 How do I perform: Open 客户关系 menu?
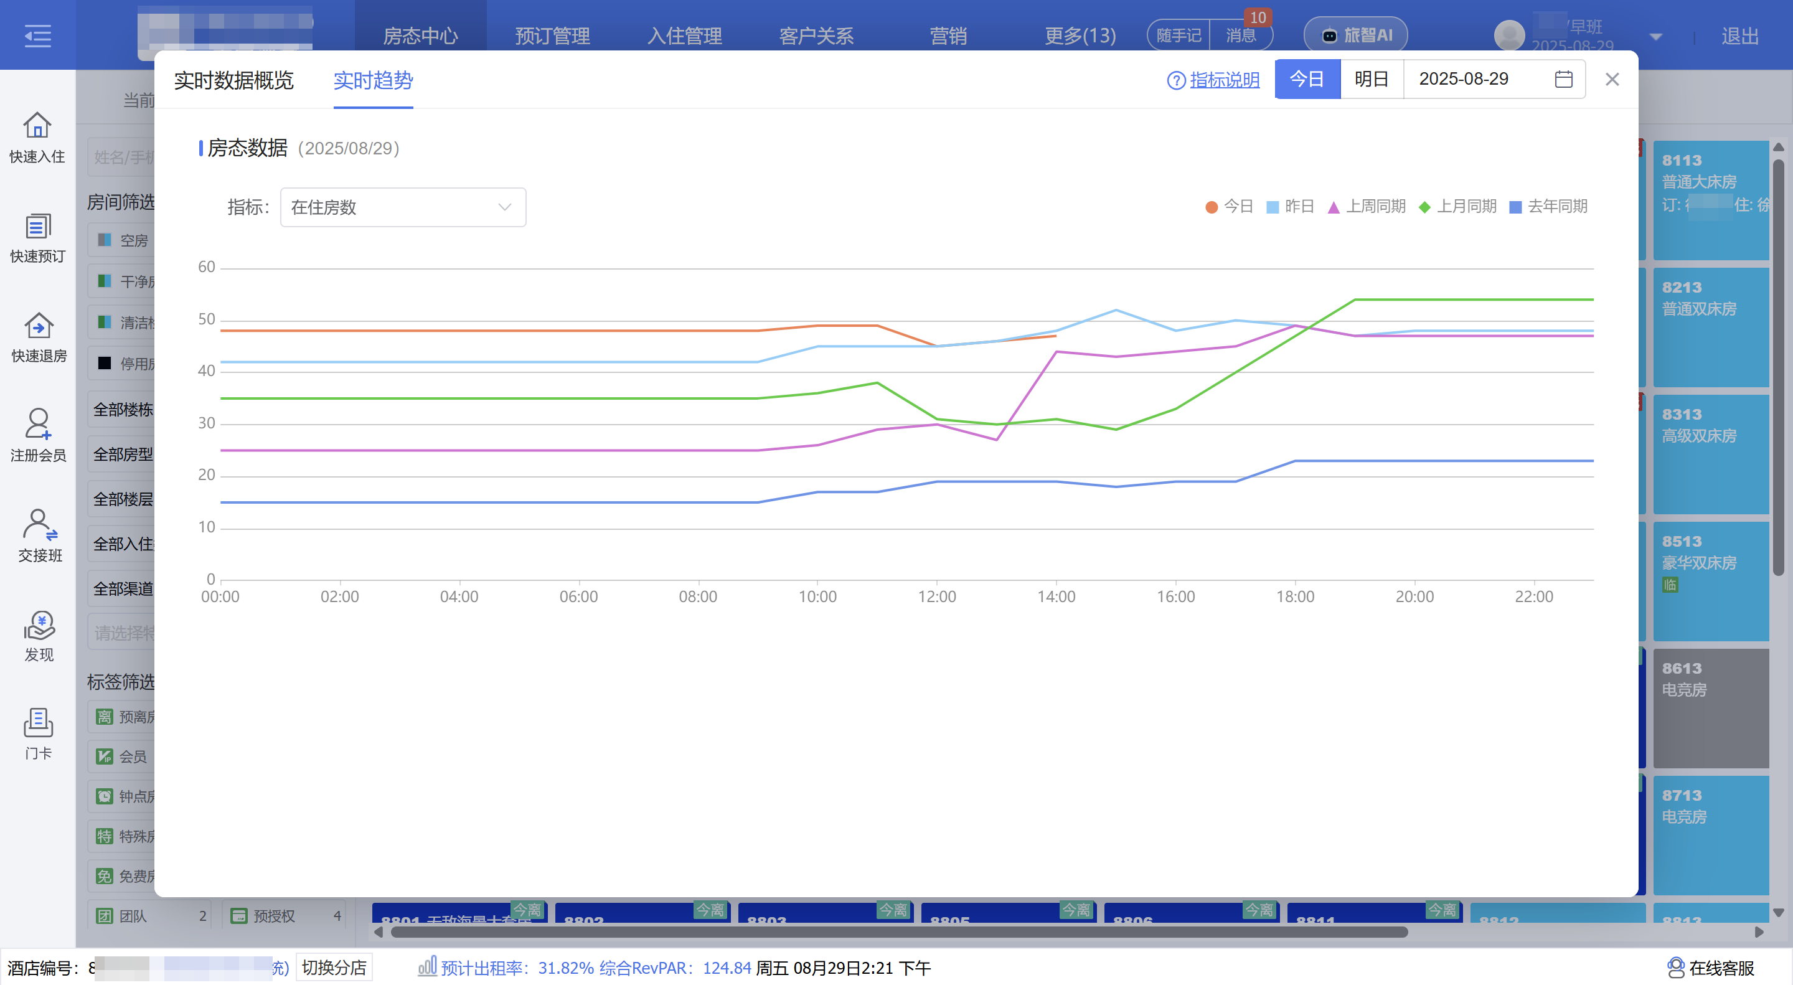point(816,35)
